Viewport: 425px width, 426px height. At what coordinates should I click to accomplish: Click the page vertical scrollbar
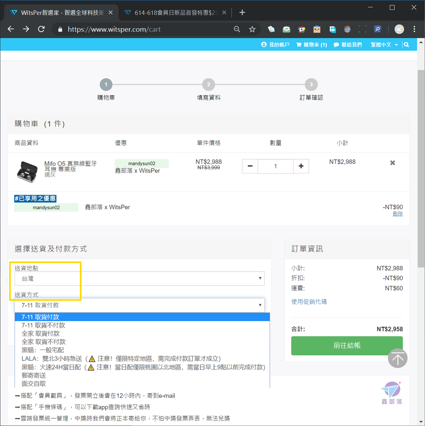coord(421,168)
